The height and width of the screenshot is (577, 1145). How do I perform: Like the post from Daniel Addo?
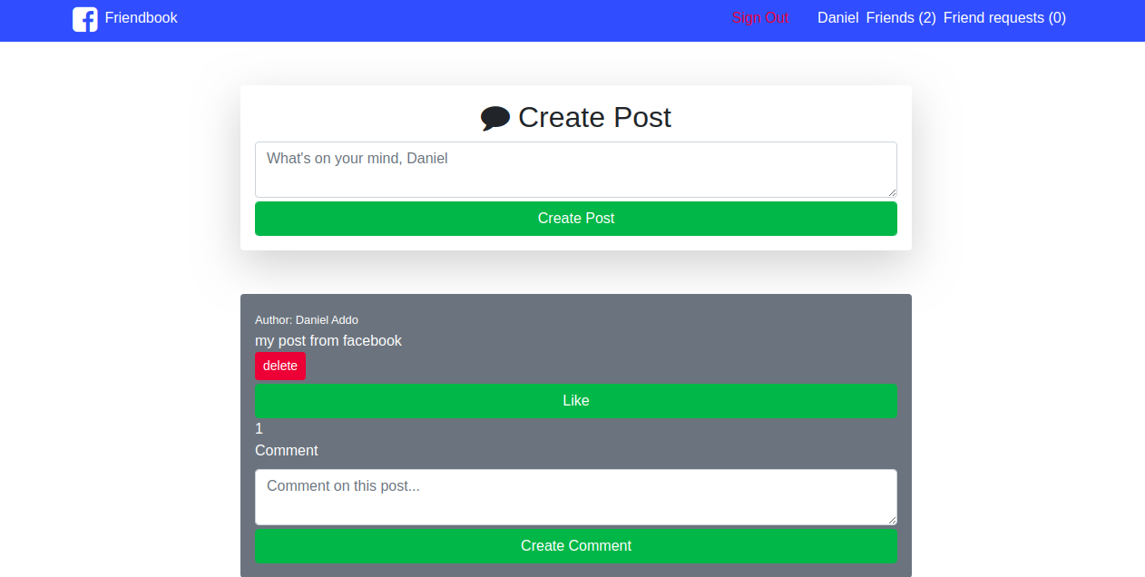click(576, 401)
